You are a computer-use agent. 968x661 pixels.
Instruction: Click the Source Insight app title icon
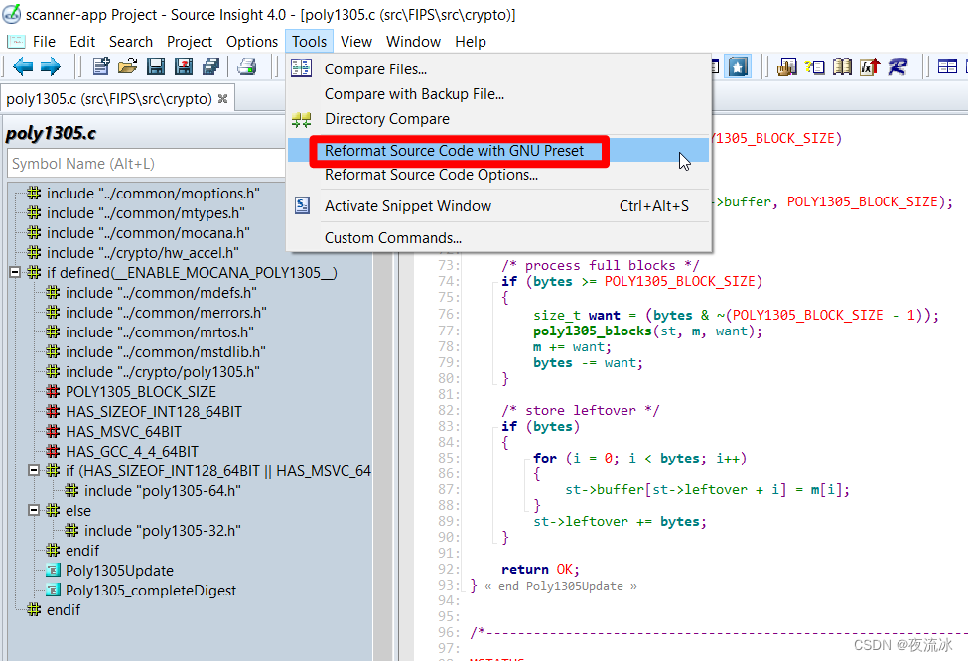12,14
